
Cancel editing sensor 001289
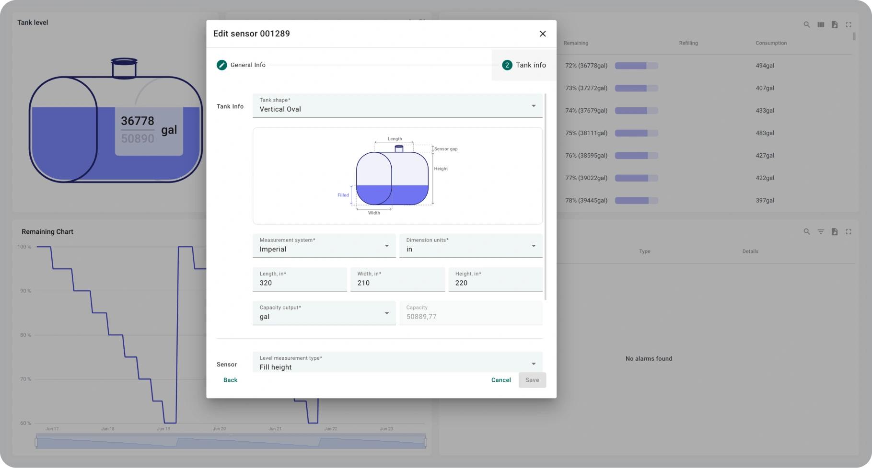(x=500, y=380)
